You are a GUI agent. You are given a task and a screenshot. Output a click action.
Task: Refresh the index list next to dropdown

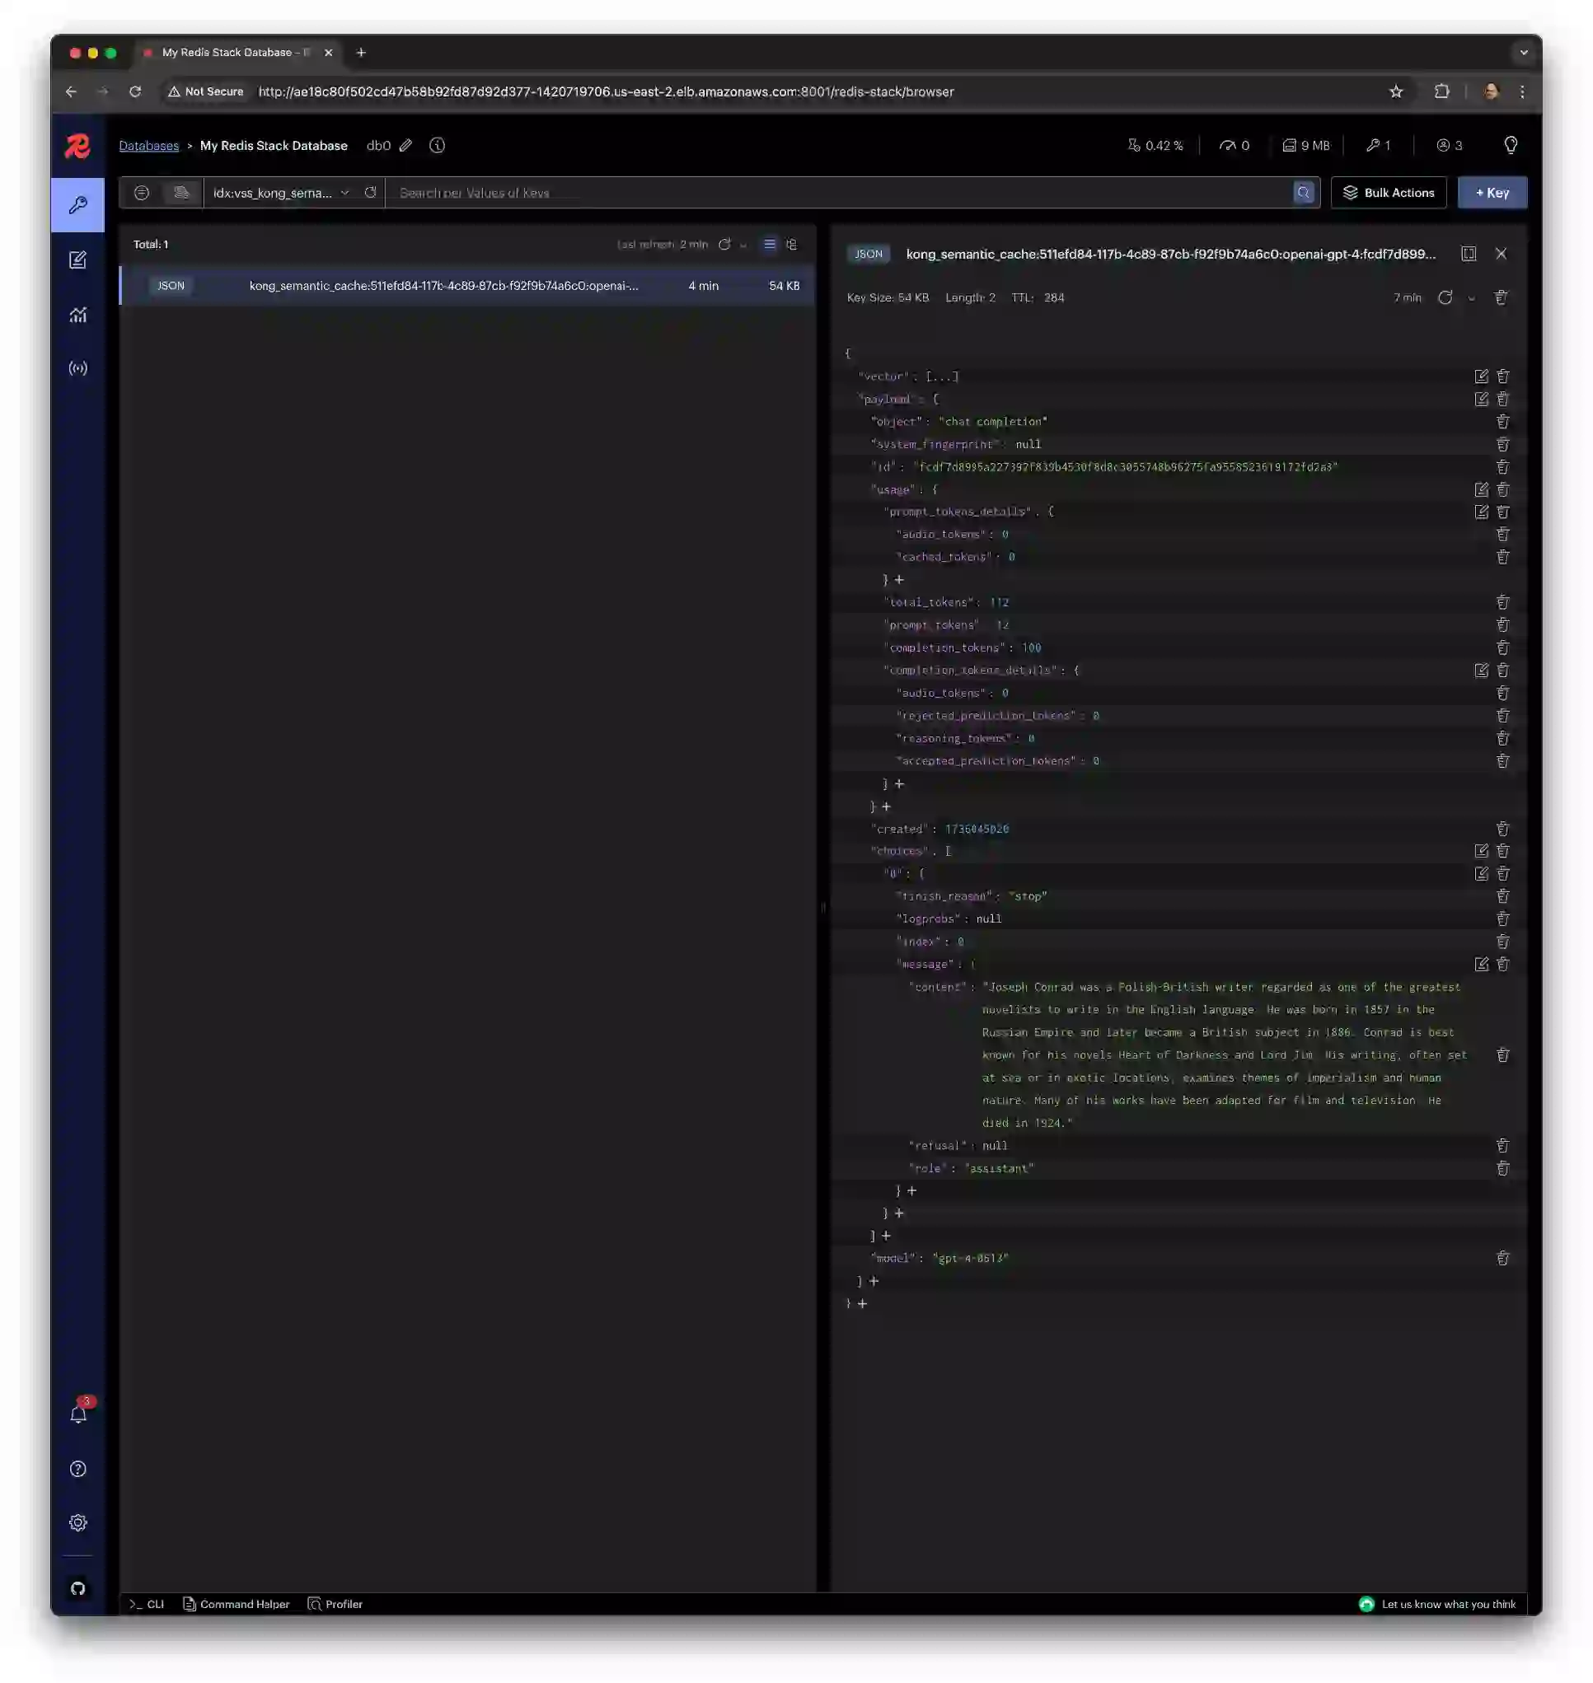point(370,193)
